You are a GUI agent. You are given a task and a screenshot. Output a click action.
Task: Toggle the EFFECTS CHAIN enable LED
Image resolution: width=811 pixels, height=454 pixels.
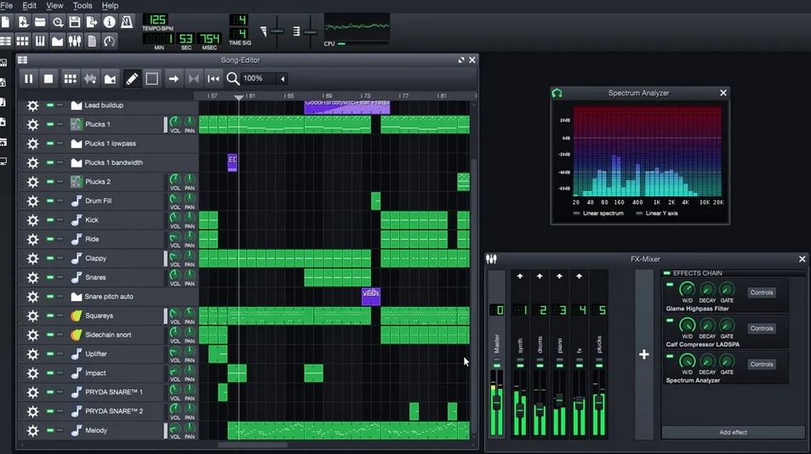[x=666, y=273]
